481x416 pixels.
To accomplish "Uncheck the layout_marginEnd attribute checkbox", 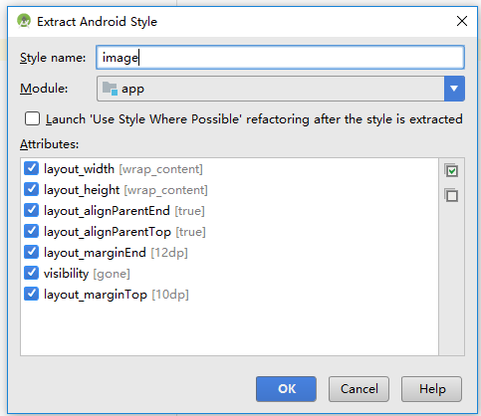I will 31,252.
